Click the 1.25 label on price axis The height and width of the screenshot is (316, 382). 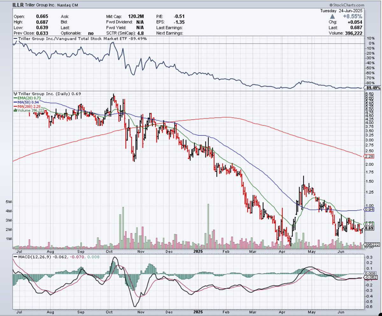(x=370, y=192)
